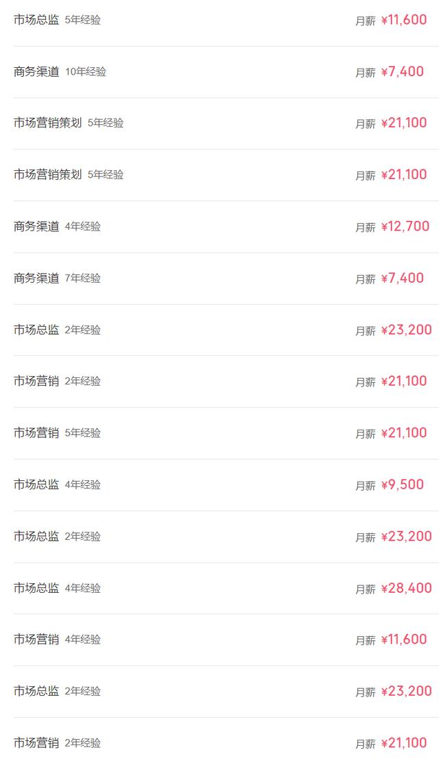439x763 pixels.
Task: Click ¥11,600 salary of 市场营销 4年经验
Action: click(403, 639)
